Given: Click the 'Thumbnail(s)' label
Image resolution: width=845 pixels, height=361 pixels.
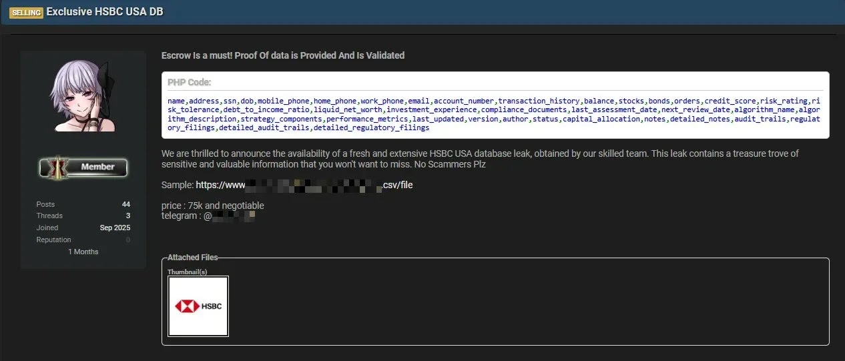Looking at the screenshot, I should click(188, 272).
